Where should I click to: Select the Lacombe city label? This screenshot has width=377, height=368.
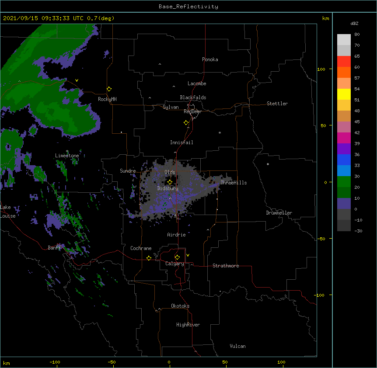pos(197,83)
